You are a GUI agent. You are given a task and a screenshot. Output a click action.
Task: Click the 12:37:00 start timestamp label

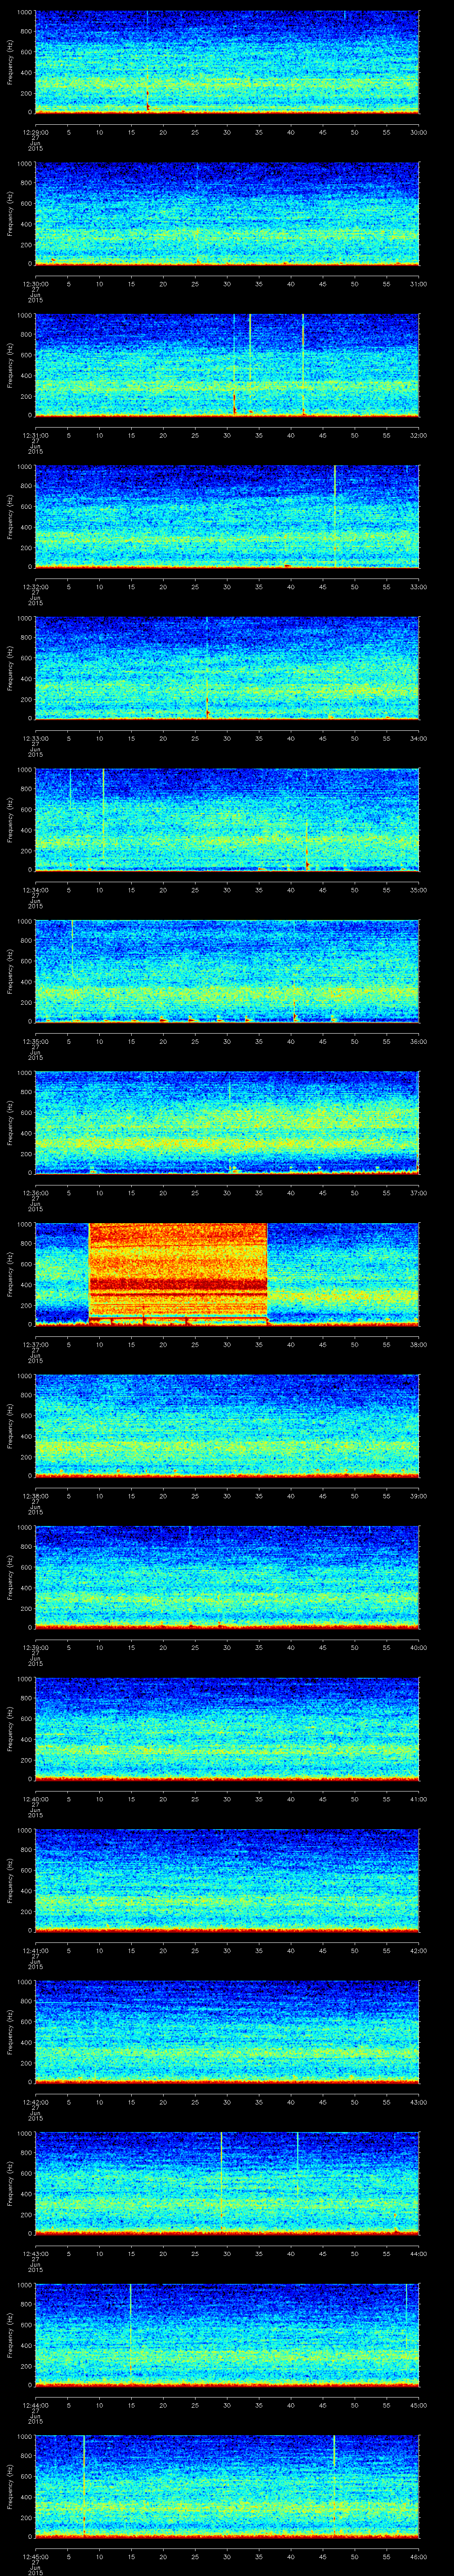click(36, 1344)
